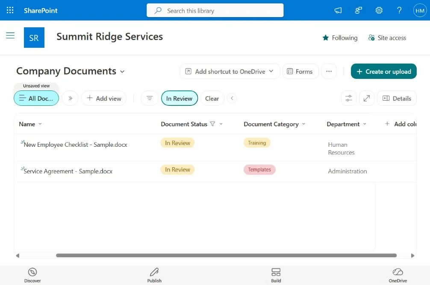
Task: Click Add column
Action: [x=401, y=124]
